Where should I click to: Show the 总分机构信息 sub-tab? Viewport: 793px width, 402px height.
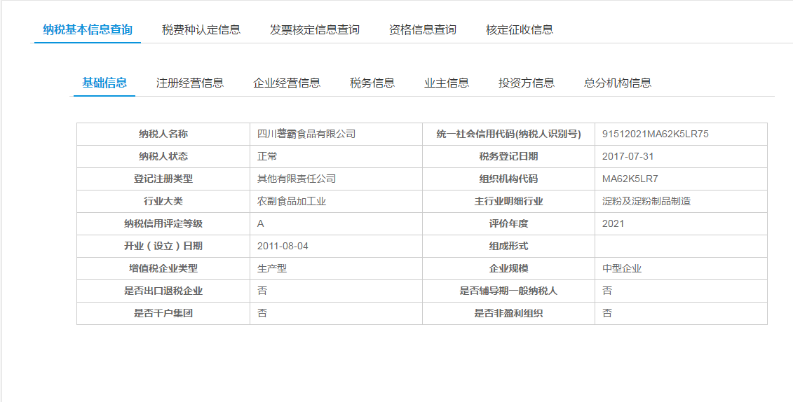pyautogui.click(x=618, y=83)
